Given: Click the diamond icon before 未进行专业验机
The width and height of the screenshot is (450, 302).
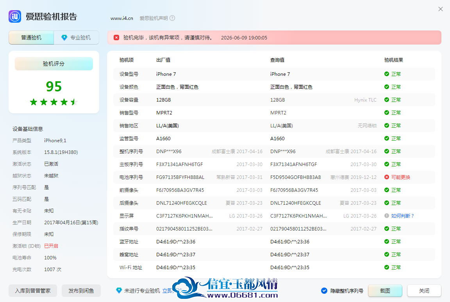Looking at the screenshot, I should click(119, 291).
